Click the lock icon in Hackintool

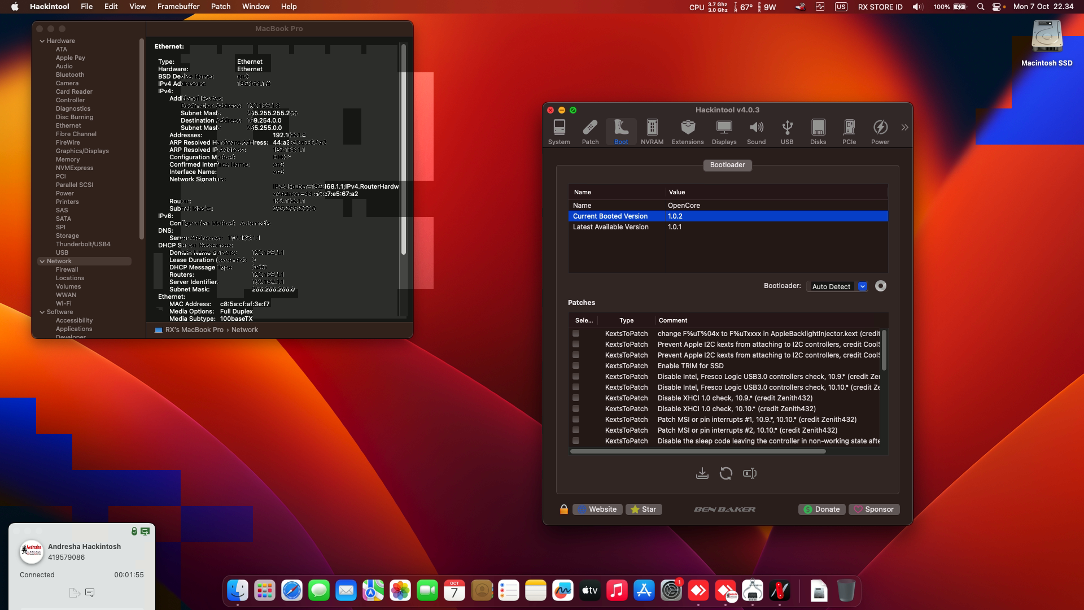563,509
